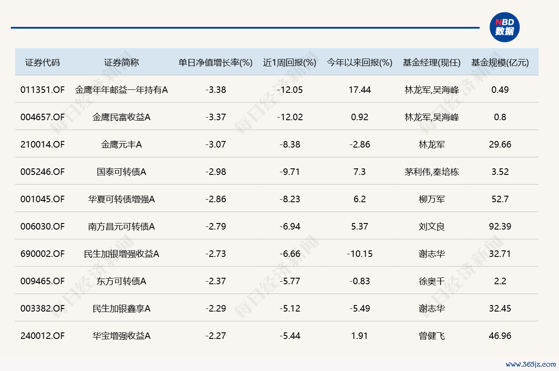Select fund size value 29.66
This screenshot has width=559, height=371.
point(500,144)
